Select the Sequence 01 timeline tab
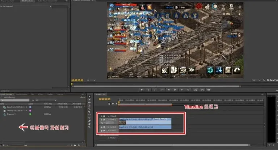Viewport: 278px width, 150px height. click(100, 94)
